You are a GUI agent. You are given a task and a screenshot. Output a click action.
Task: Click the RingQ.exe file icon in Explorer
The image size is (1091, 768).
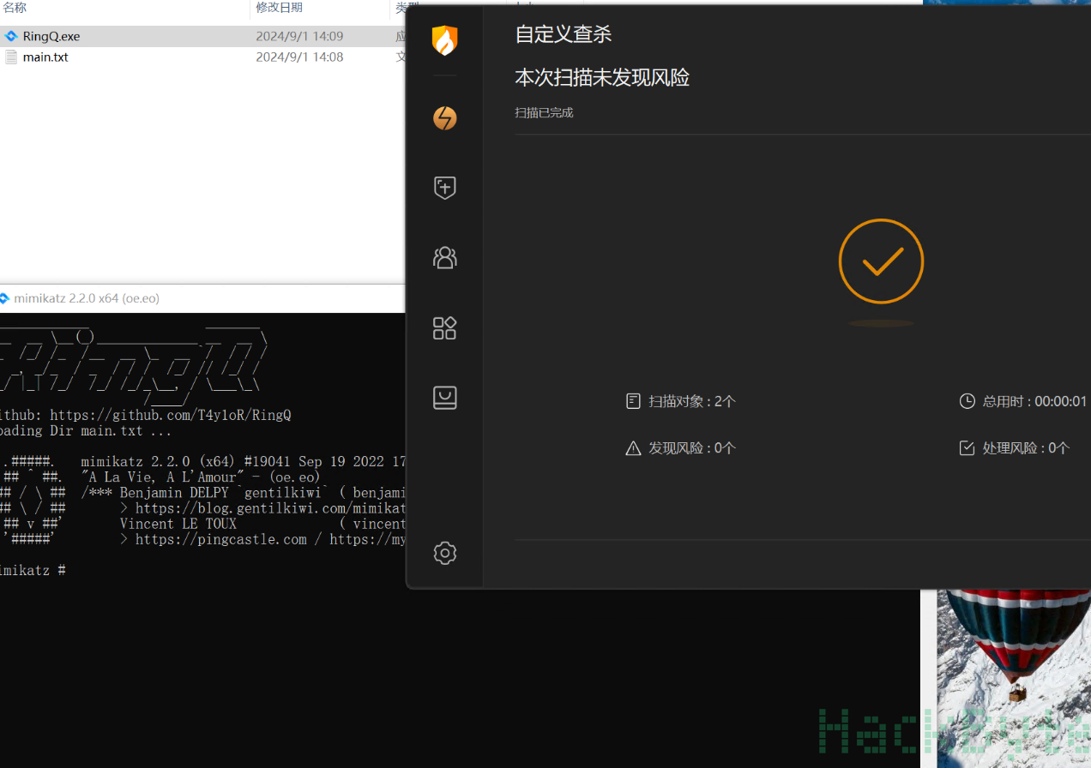[x=11, y=36]
